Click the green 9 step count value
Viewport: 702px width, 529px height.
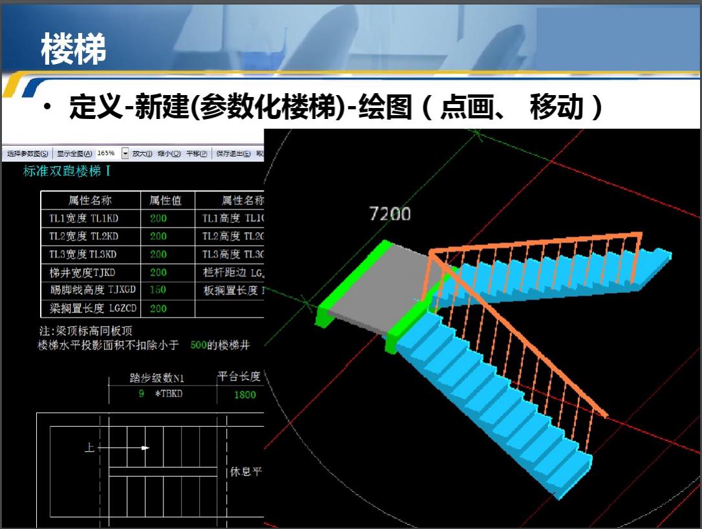tap(142, 394)
